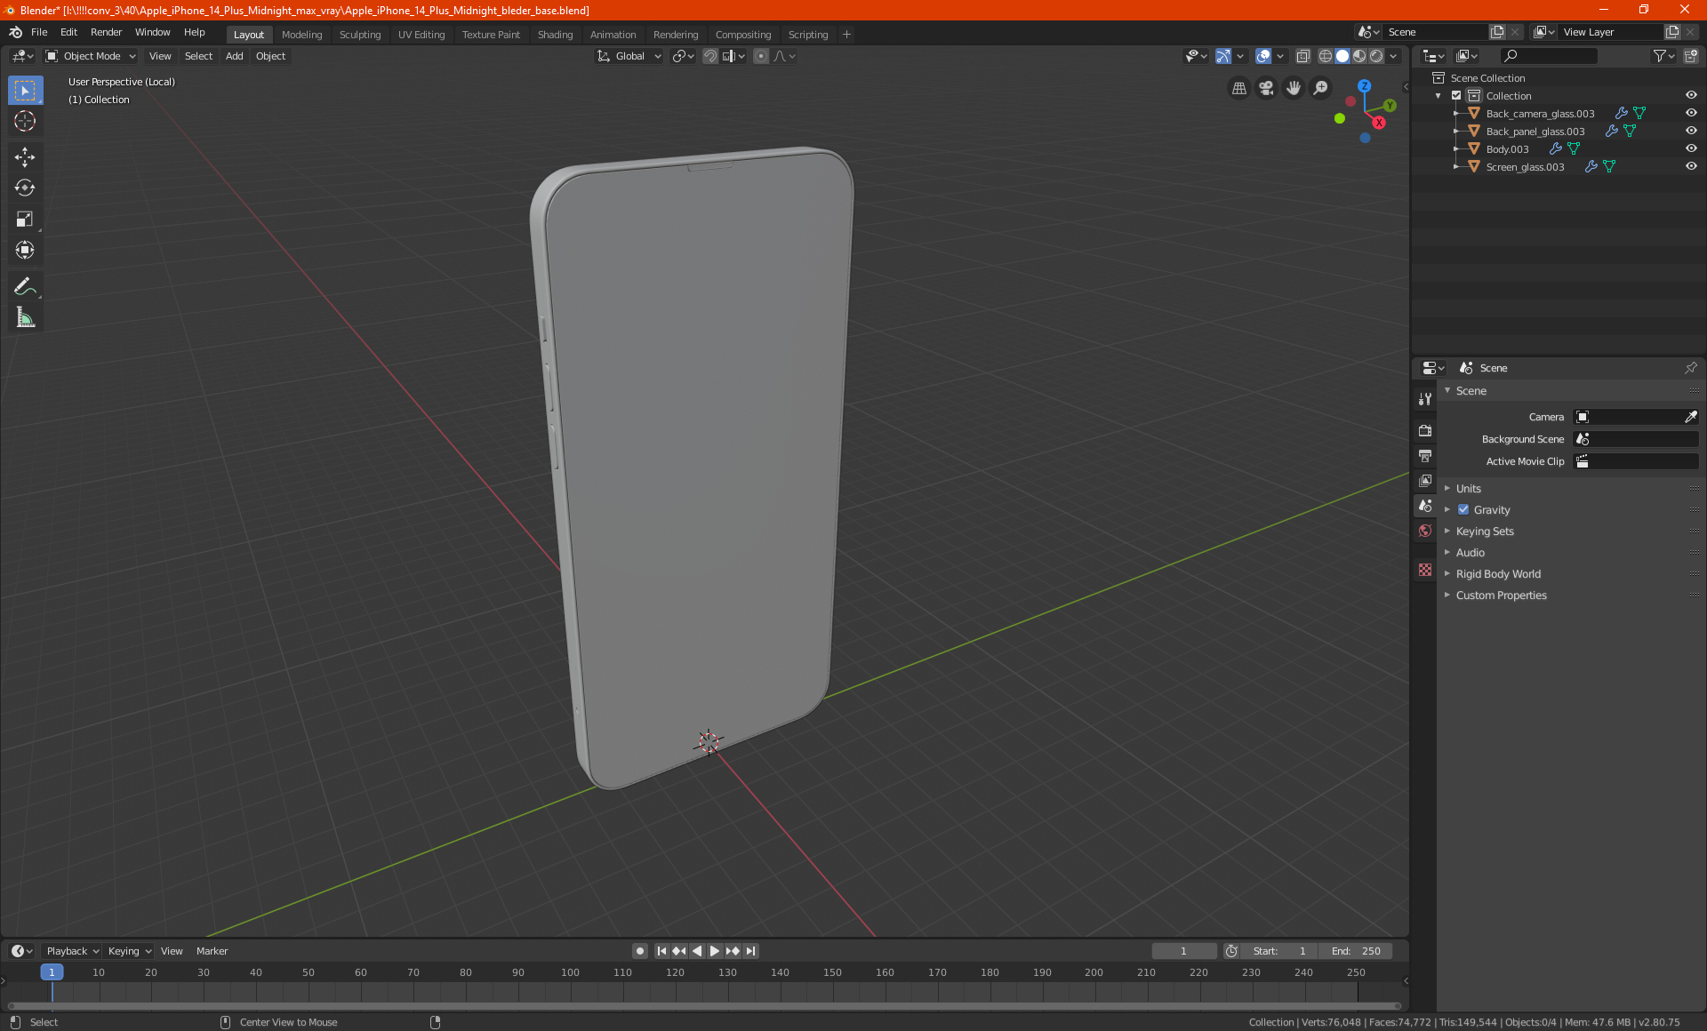Screen dimensions: 1707x1031
Task: Click the Rotate tool icon
Action: [24, 187]
